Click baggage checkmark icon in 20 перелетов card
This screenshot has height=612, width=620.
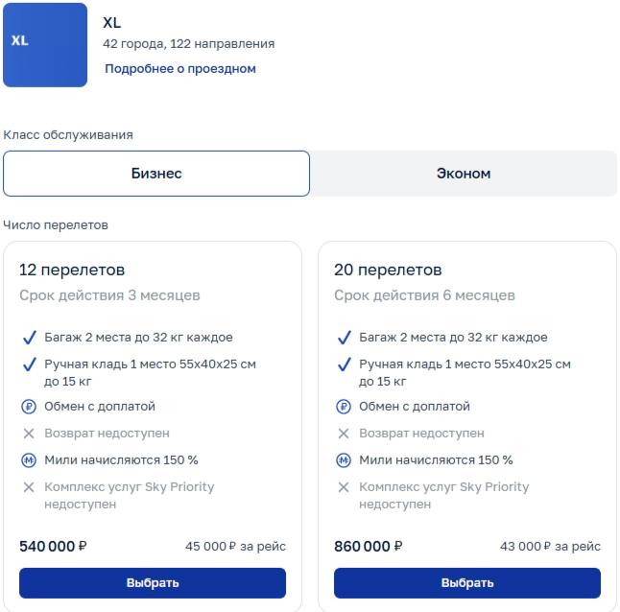(344, 338)
